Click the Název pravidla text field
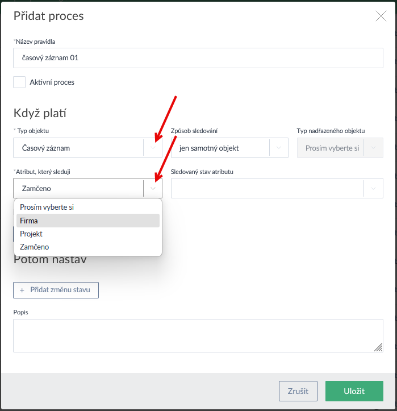Screen dimensions: 397x411 coord(198,58)
